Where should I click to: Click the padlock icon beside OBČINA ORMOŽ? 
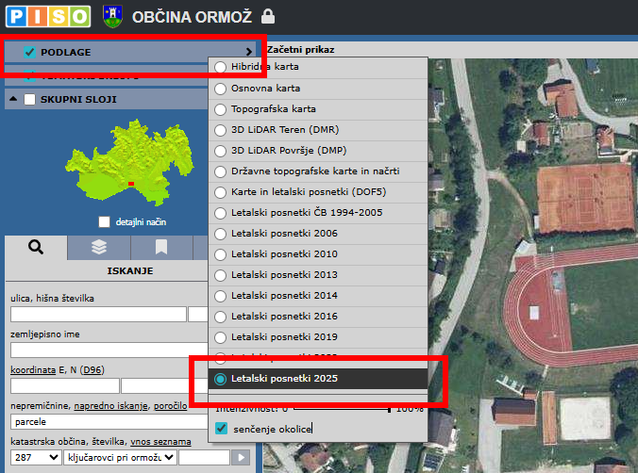click(x=269, y=16)
